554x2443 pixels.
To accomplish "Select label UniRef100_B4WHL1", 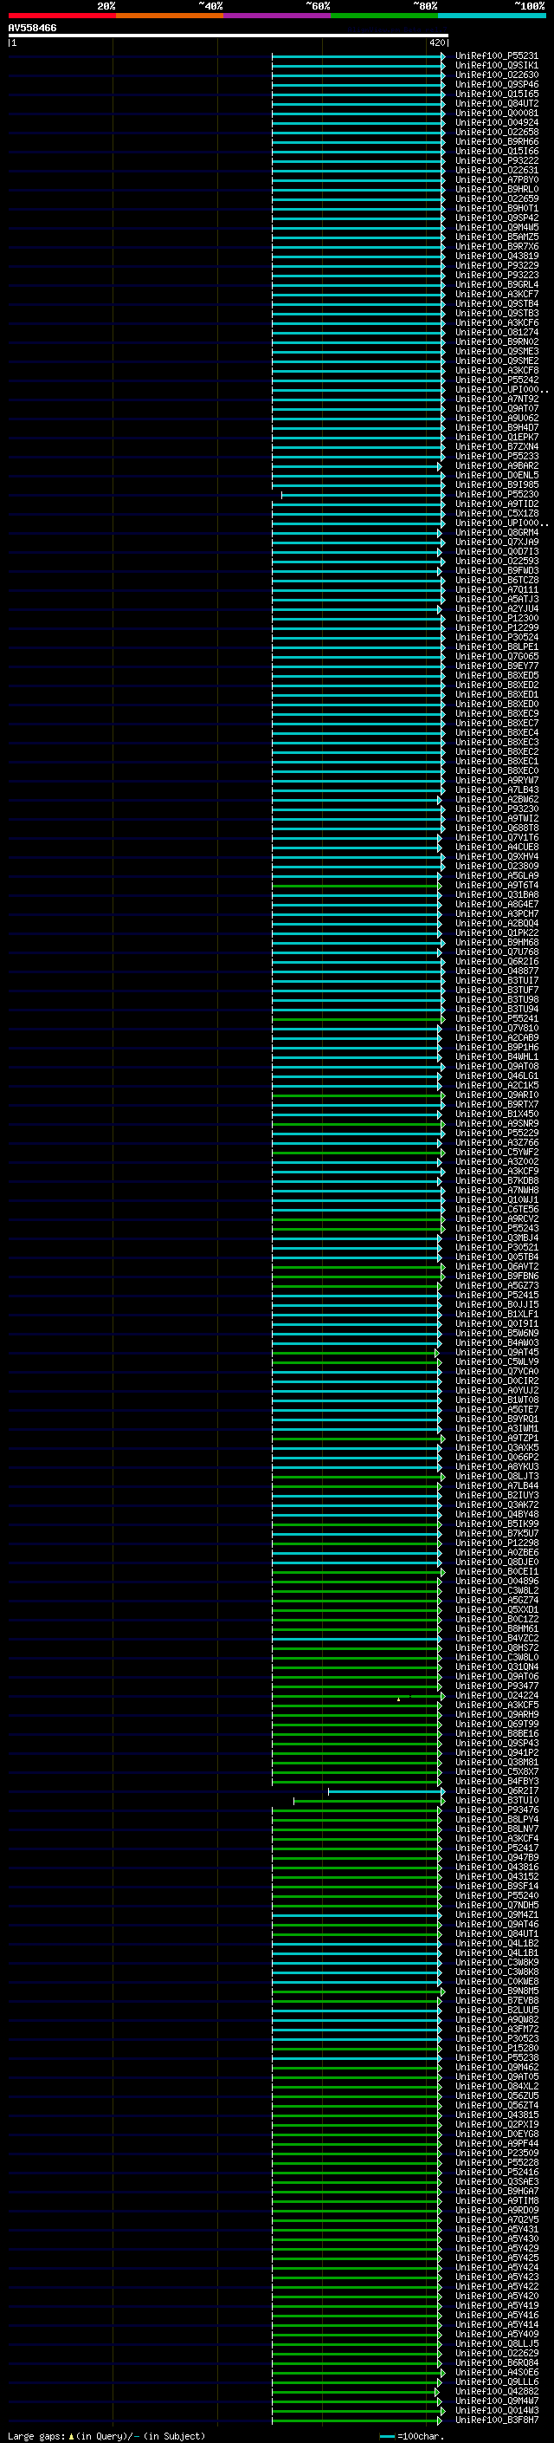I will pos(497,1056).
